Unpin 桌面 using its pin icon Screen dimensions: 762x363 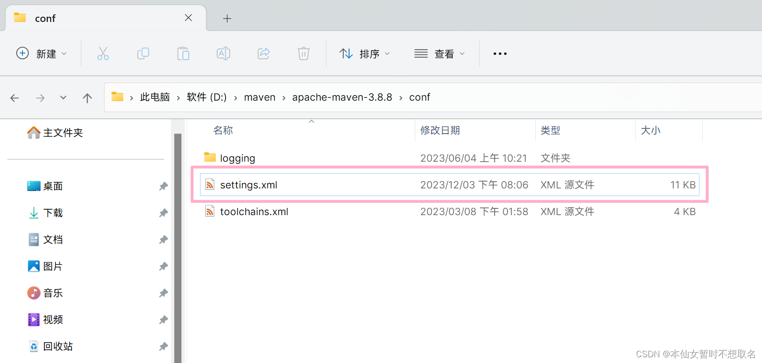point(163,186)
